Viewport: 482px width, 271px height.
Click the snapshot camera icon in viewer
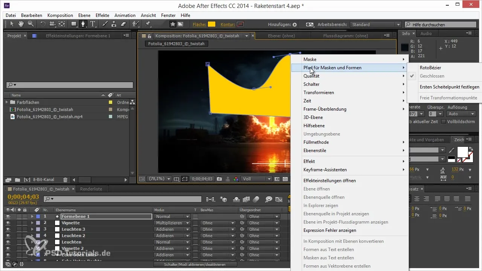(219, 179)
